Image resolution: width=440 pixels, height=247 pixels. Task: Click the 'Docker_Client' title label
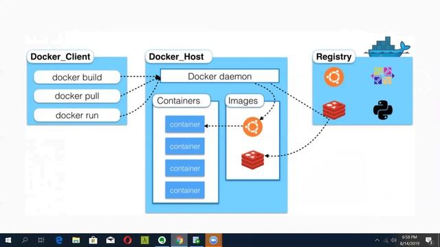pyautogui.click(x=60, y=56)
